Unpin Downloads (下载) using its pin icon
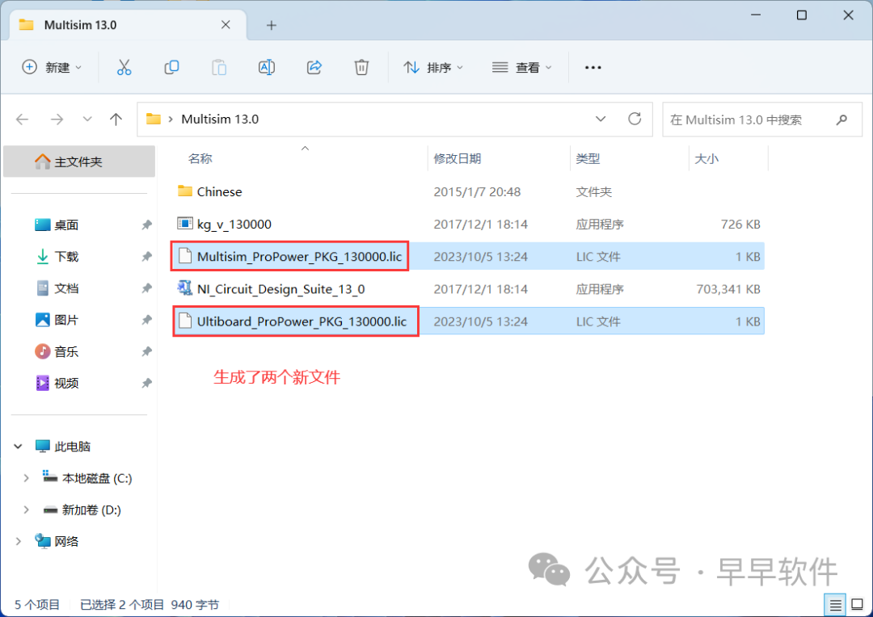The image size is (873, 617). pyautogui.click(x=146, y=257)
